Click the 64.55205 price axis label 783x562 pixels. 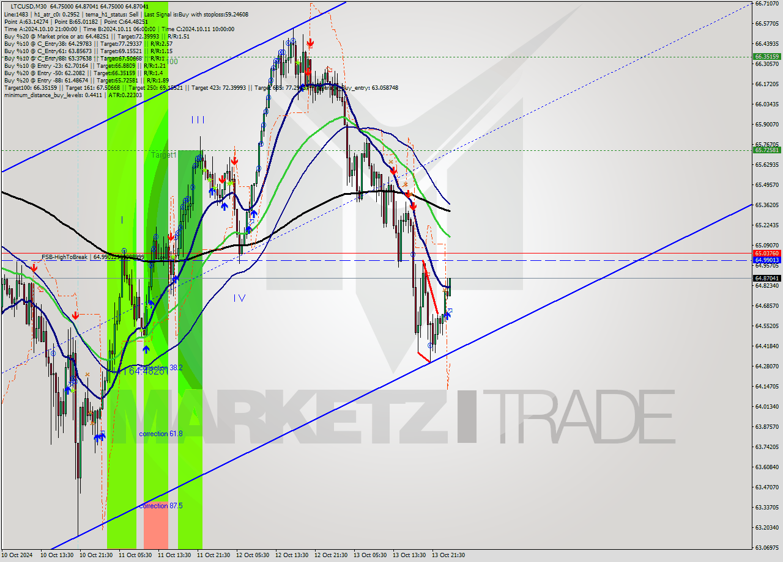coord(767,326)
